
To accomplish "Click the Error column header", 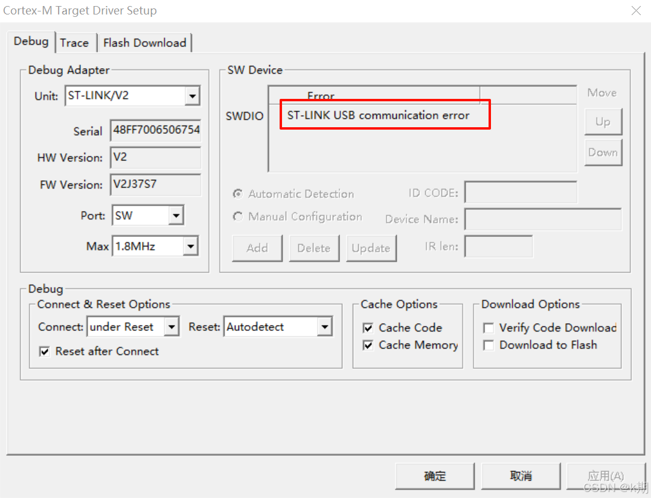I will coord(374,95).
